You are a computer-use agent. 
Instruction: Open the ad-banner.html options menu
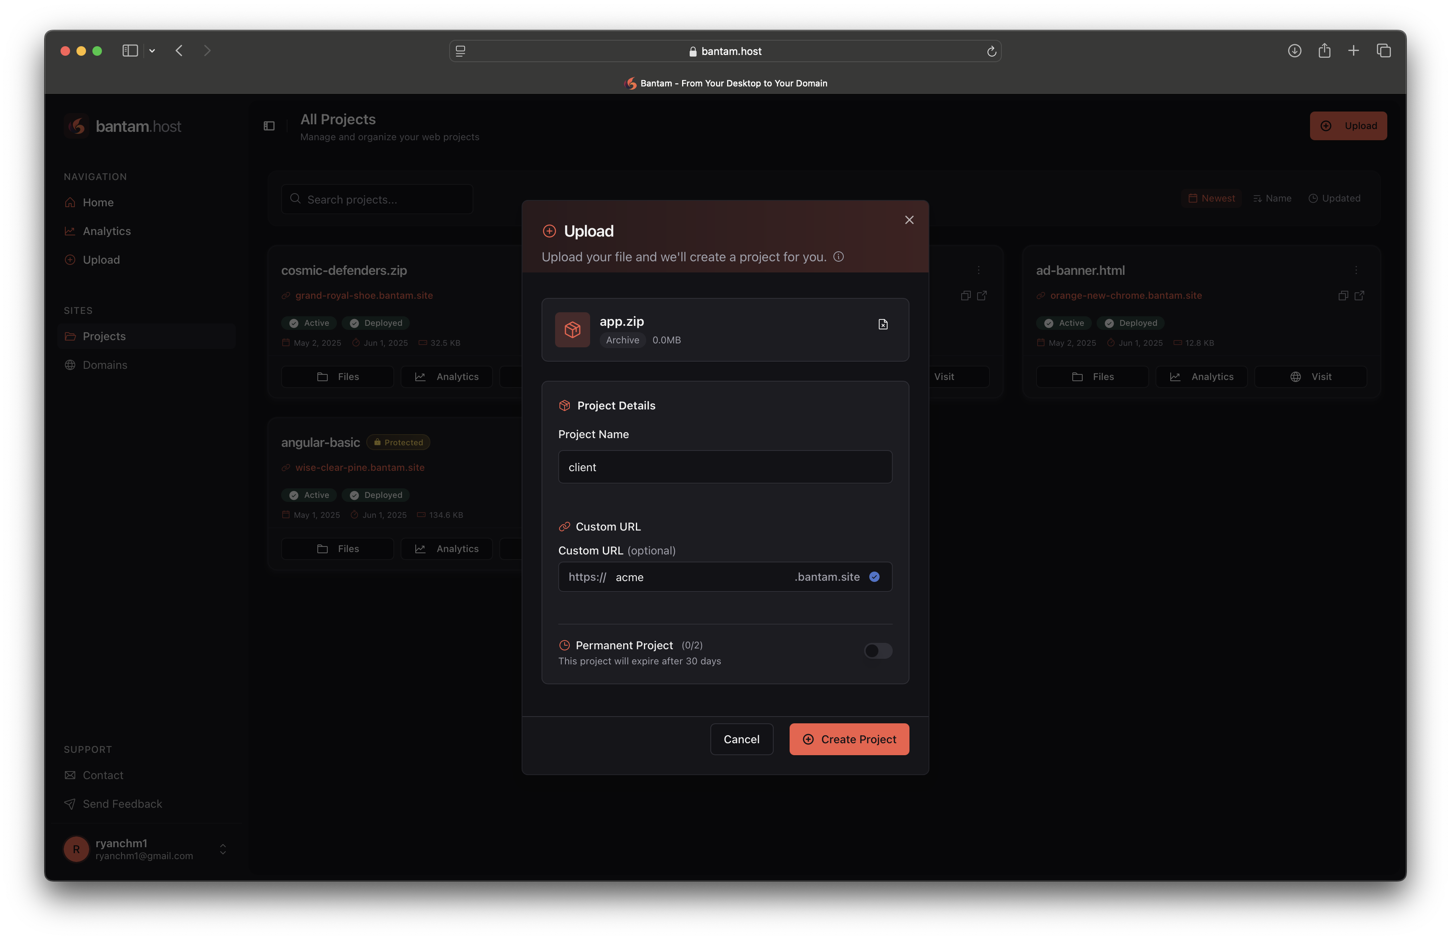point(1356,270)
